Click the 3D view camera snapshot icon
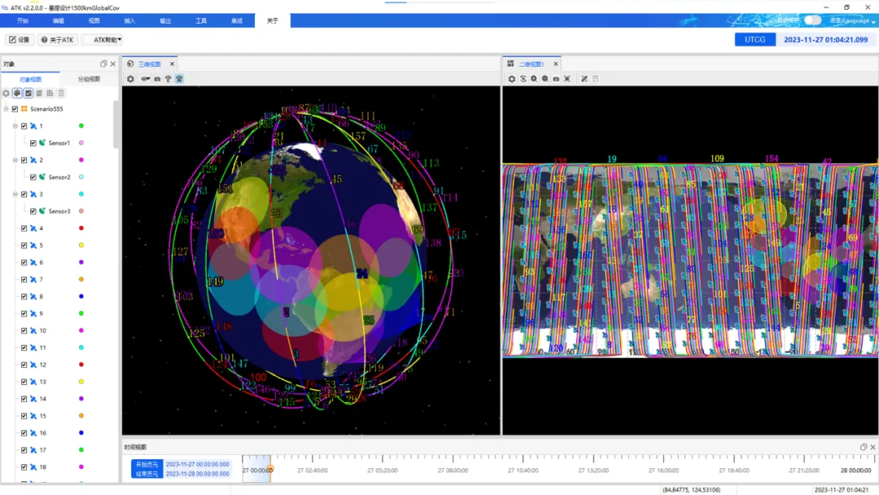This screenshot has width=879, height=495. (x=157, y=79)
